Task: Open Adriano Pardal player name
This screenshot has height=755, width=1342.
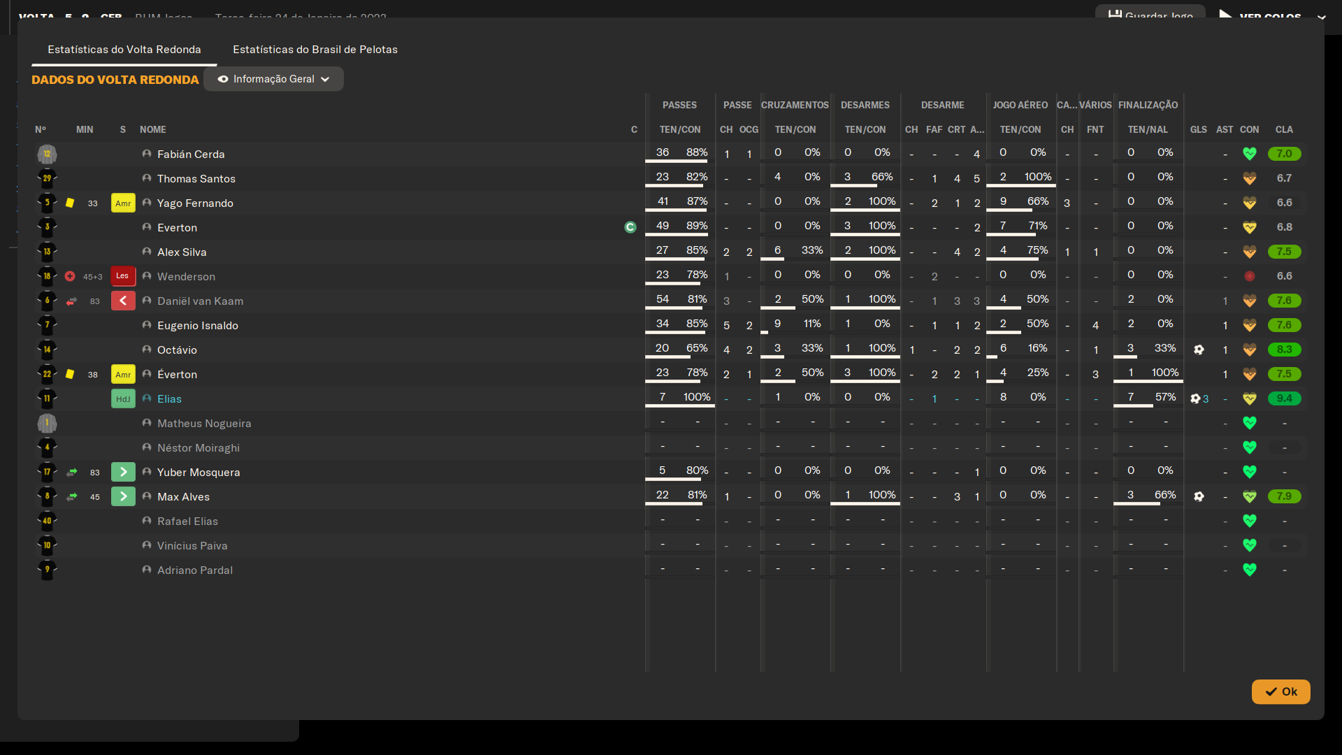Action: (195, 570)
